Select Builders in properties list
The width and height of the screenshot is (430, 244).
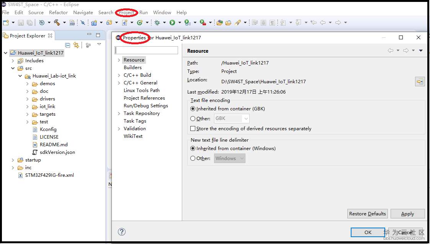[133, 68]
